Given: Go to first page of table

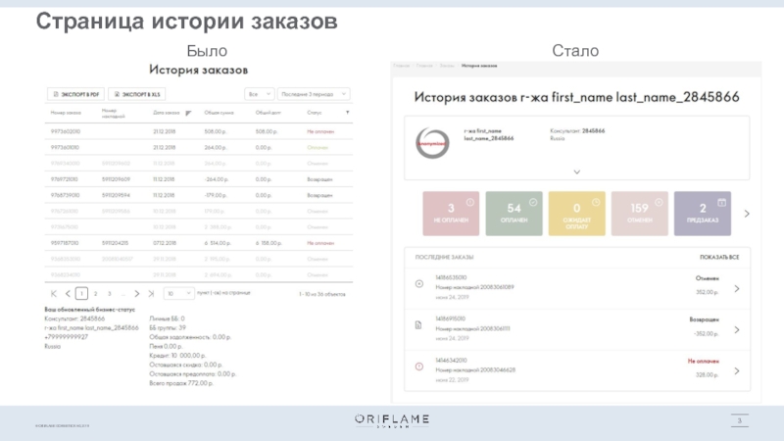Looking at the screenshot, I should pyautogui.click(x=54, y=293).
